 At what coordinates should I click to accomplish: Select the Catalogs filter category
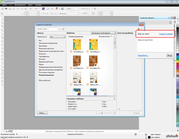click(x=42, y=54)
